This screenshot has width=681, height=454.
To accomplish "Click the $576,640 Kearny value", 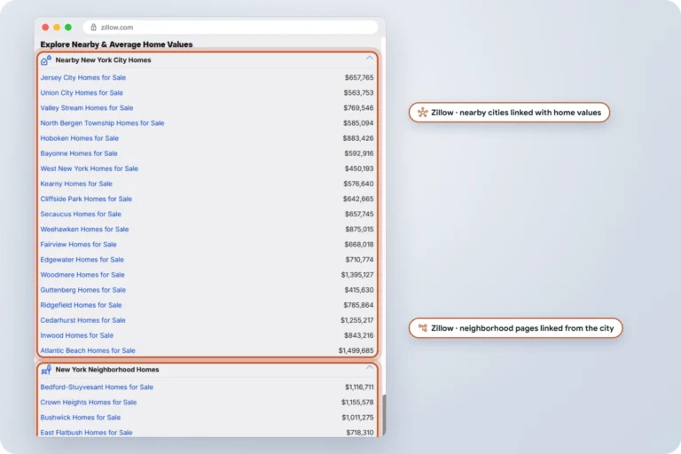I will pos(359,184).
